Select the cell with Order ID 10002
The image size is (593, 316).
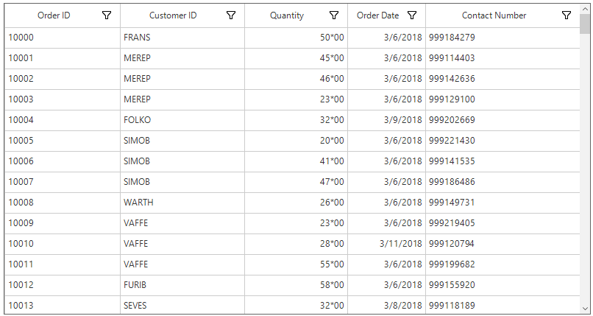click(63, 79)
